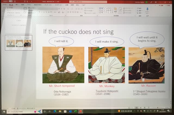This screenshot has height=115, width=174.
Task: Open the Animations ribbon tab
Action: (x=48, y=5)
